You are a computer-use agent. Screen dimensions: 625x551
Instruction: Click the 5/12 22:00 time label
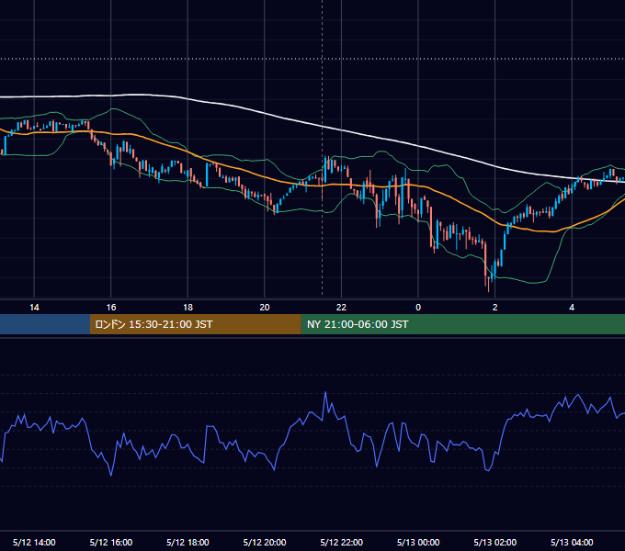point(342,542)
